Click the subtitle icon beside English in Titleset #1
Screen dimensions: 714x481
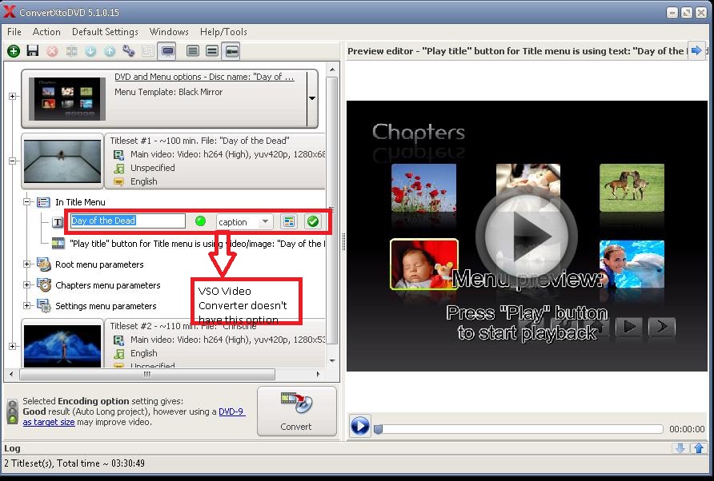118,182
